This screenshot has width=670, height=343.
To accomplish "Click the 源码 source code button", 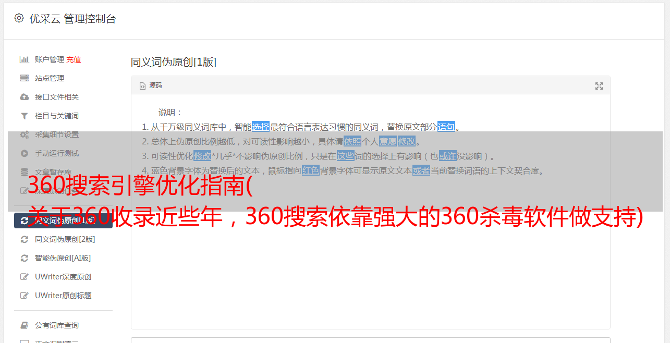I will click(151, 85).
